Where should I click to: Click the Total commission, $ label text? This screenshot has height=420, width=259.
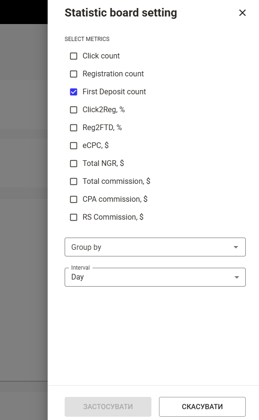pos(117,181)
